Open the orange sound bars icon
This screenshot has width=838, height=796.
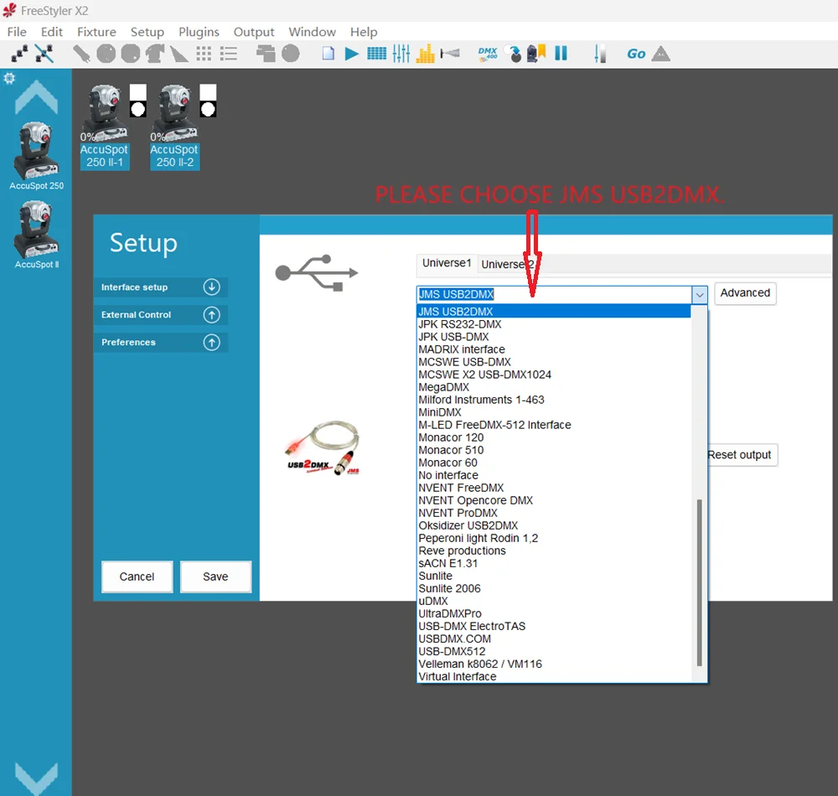426,54
